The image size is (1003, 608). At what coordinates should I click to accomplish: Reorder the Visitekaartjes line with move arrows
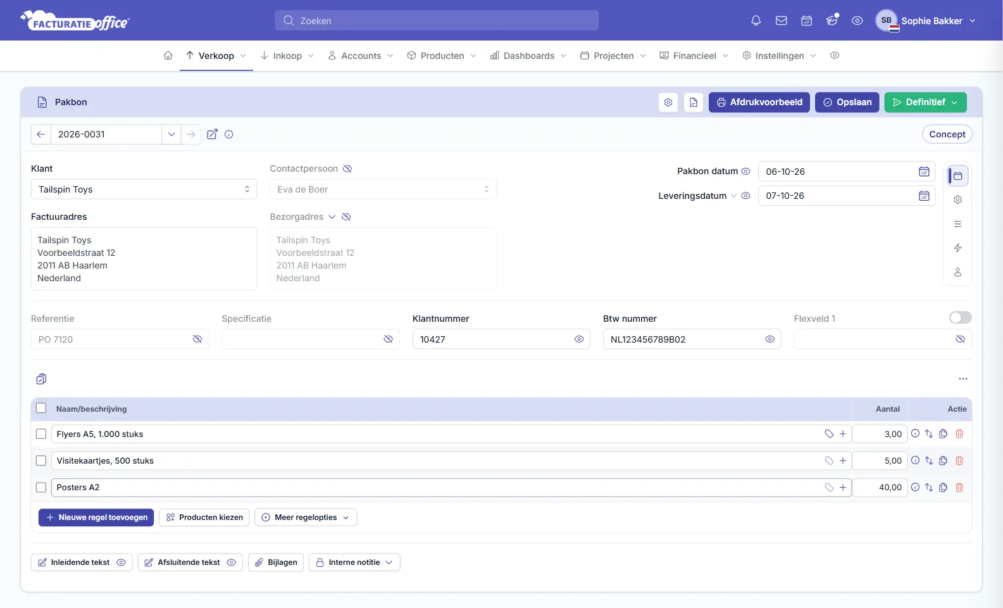click(x=929, y=461)
